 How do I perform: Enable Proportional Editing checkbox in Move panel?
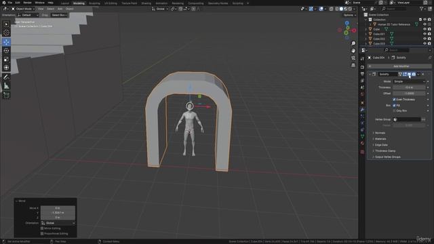pos(42,233)
